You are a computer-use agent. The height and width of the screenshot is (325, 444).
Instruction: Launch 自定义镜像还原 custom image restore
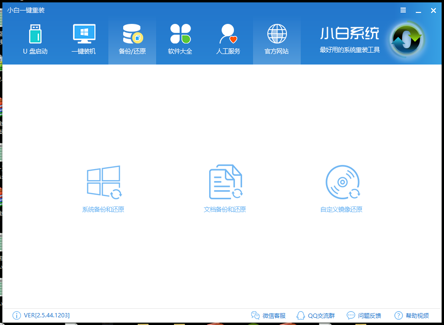coord(342,186)
